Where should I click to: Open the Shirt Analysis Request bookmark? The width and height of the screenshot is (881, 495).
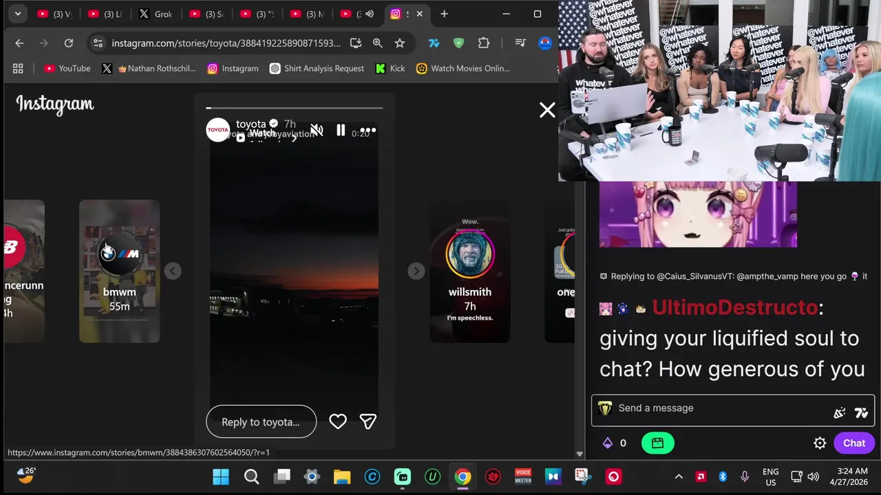coord(317,68)
